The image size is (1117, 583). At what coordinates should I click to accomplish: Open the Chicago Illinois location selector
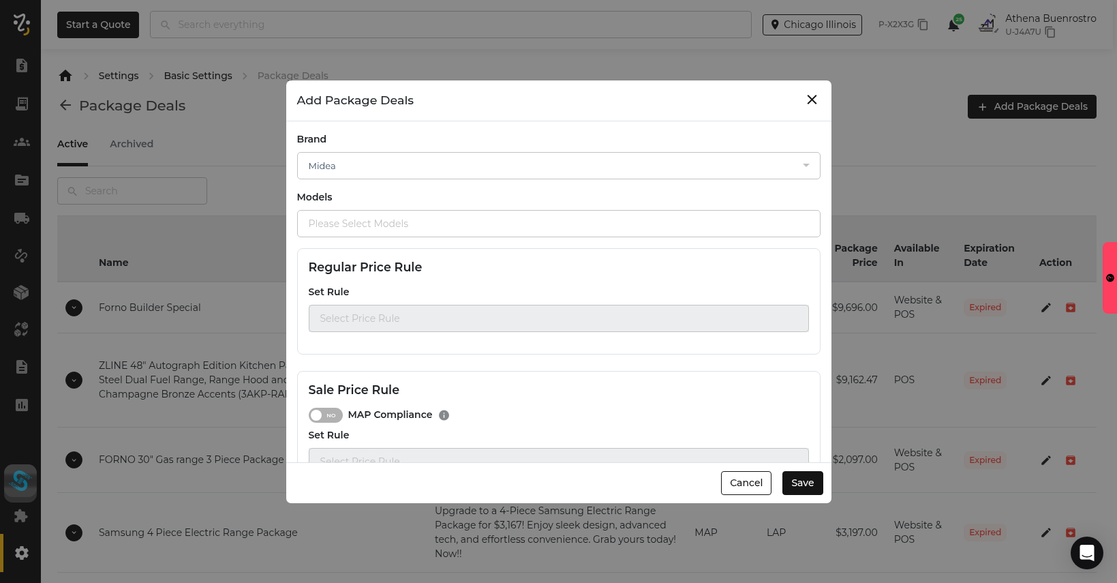click(x=812, y=25)
